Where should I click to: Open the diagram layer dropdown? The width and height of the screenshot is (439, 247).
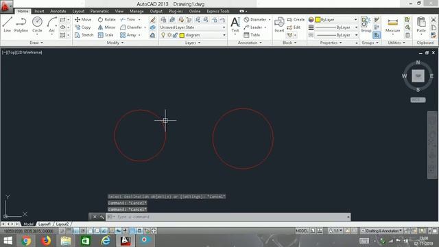point(193,35)
